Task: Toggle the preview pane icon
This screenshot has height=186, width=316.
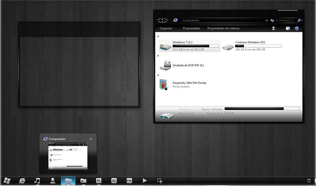Action: point(288,28)
